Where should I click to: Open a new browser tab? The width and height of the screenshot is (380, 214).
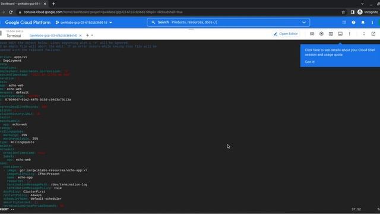coord(53,4)
